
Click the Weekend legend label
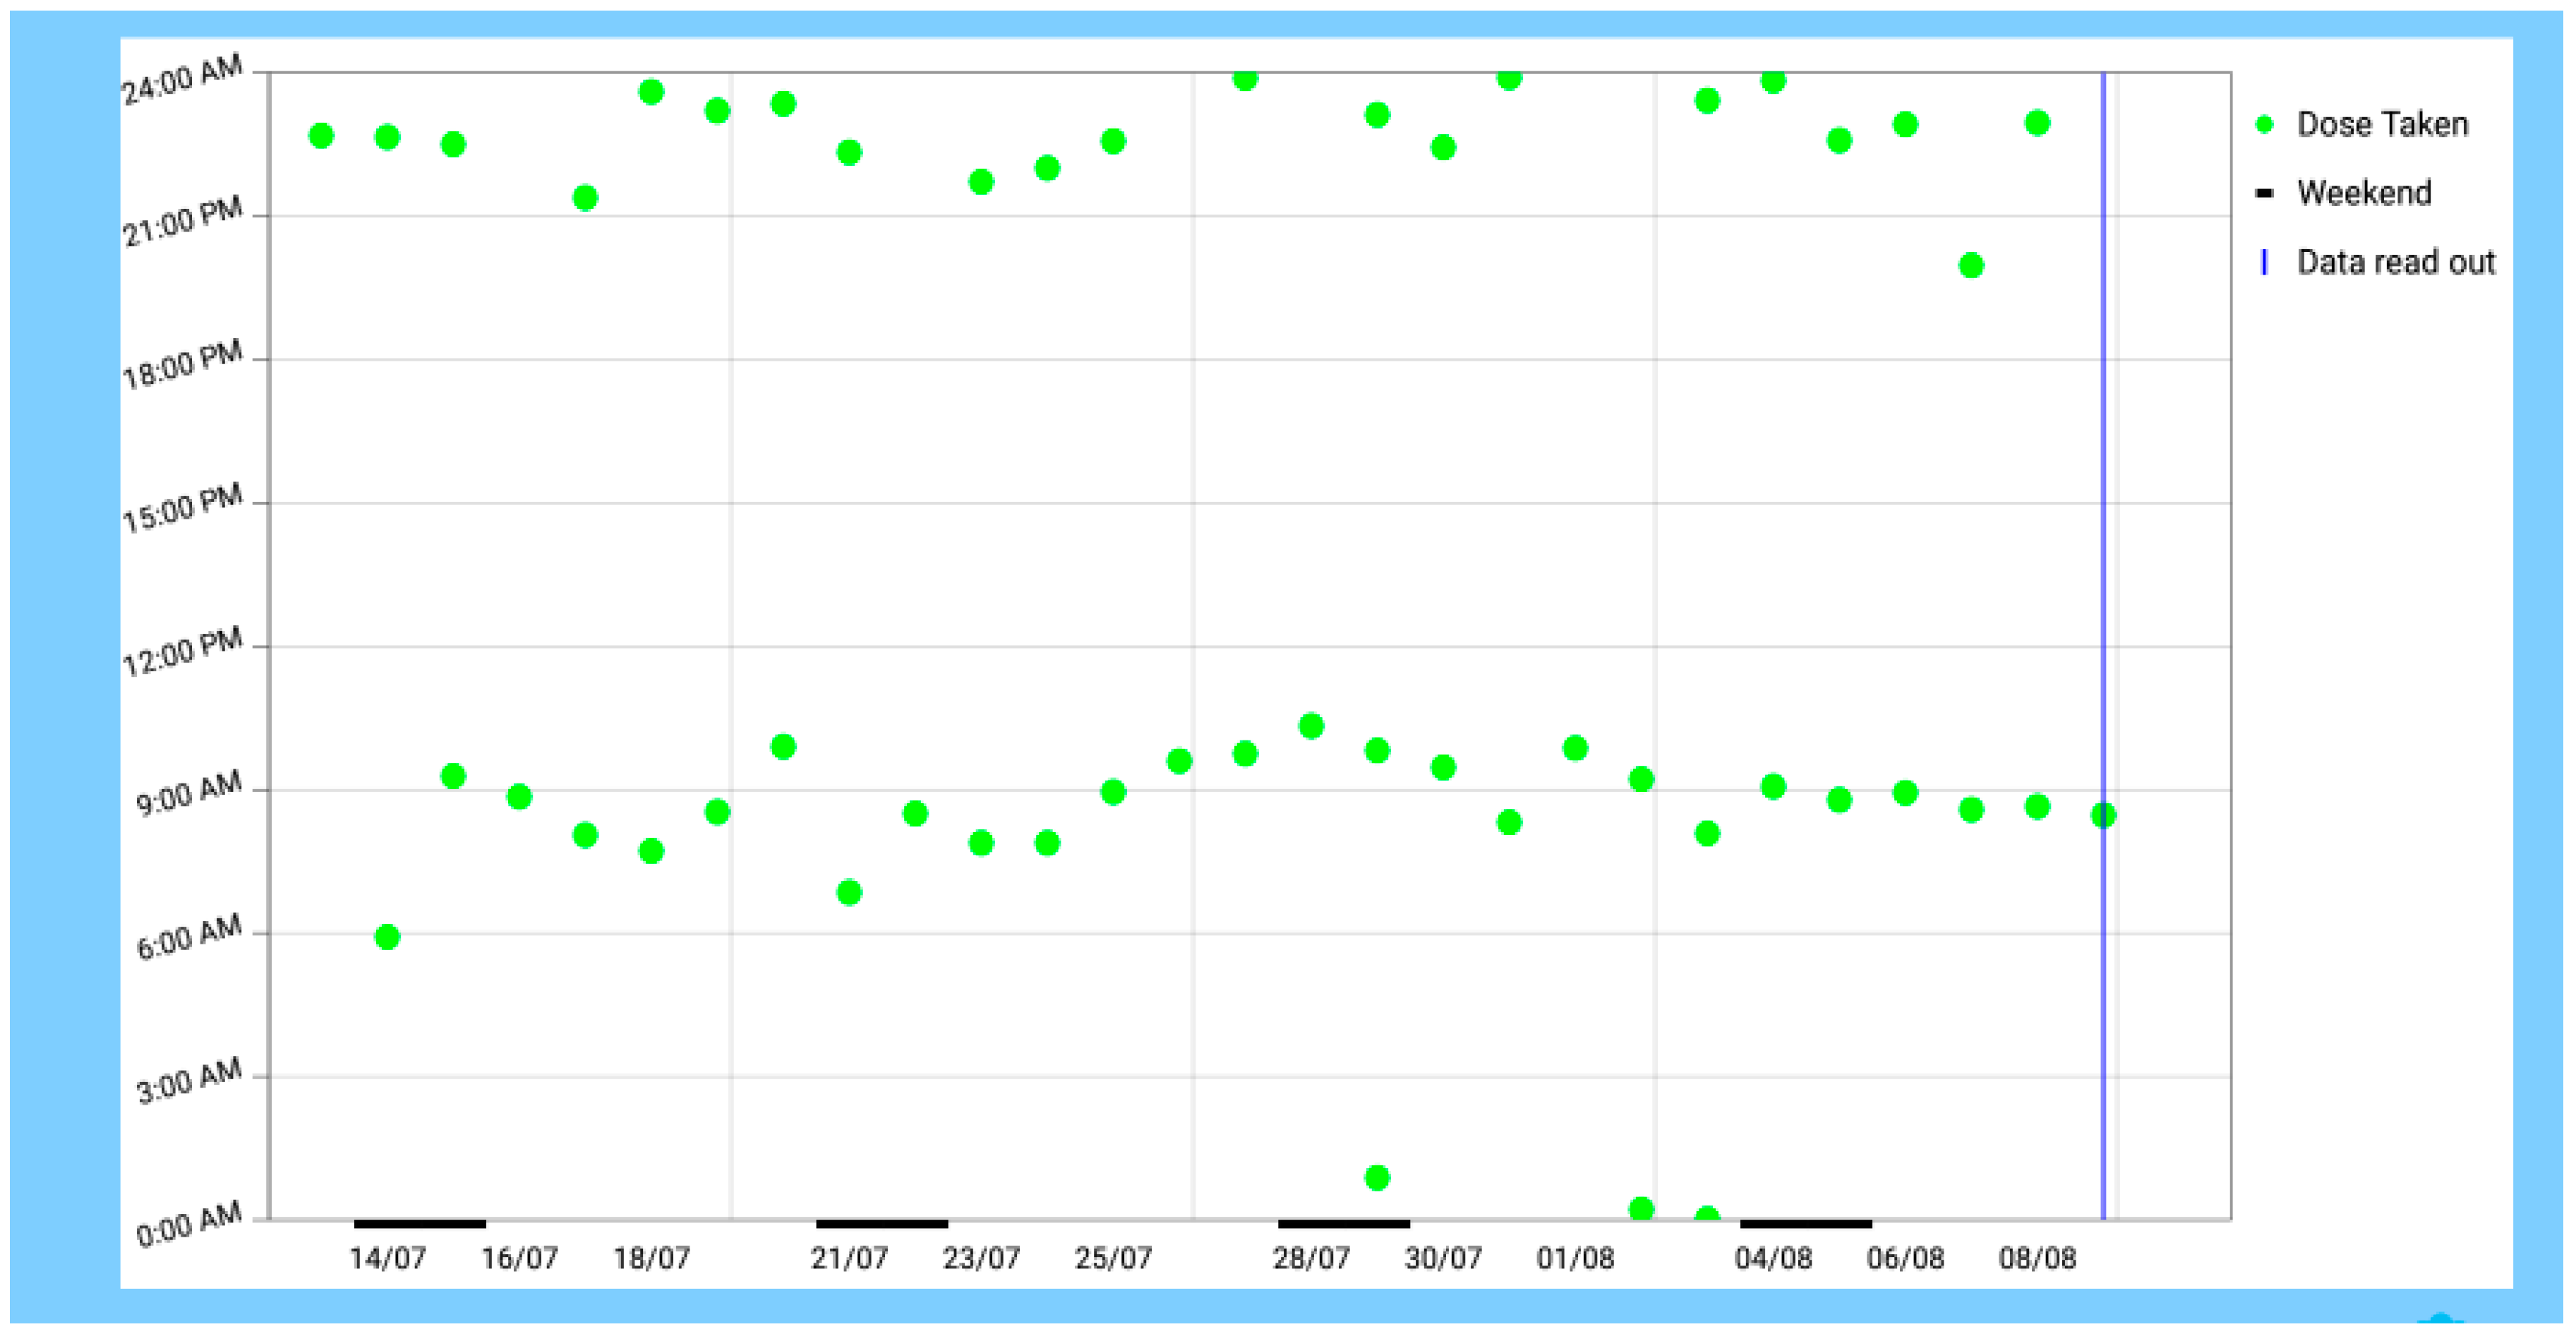(2364, 193)
